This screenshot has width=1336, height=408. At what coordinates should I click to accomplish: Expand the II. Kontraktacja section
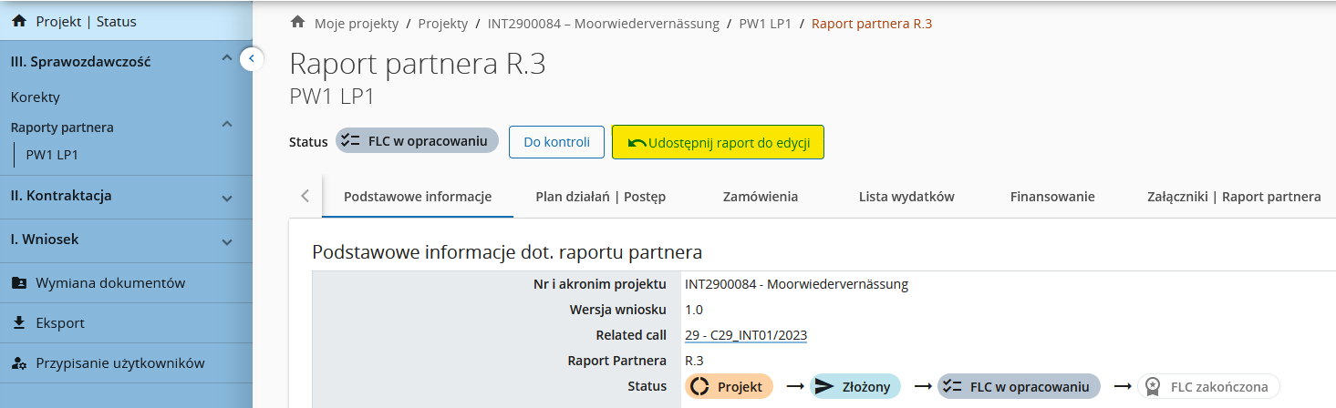[x=227, y=197]
